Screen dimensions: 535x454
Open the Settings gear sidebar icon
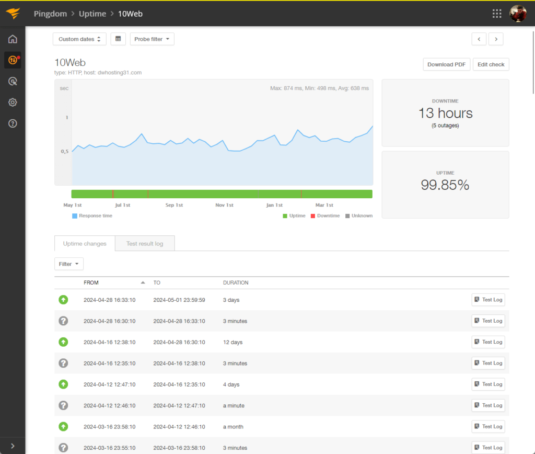(x=13, y=102)
